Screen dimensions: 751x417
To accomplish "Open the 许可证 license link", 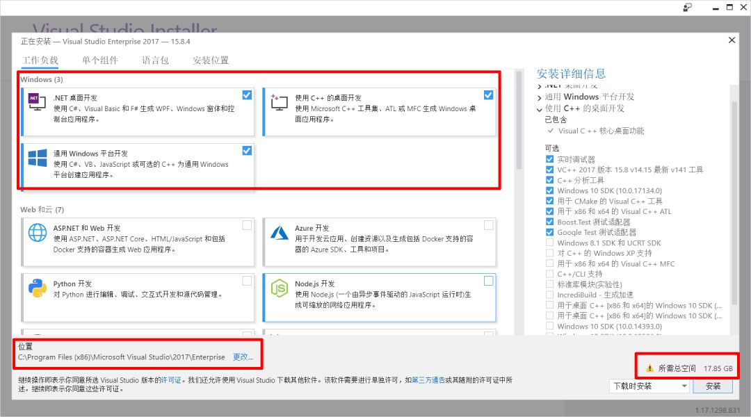I will [x=171, y=380].
